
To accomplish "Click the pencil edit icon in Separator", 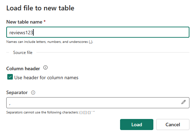I will pyautogui.click(x=184, y=102).
